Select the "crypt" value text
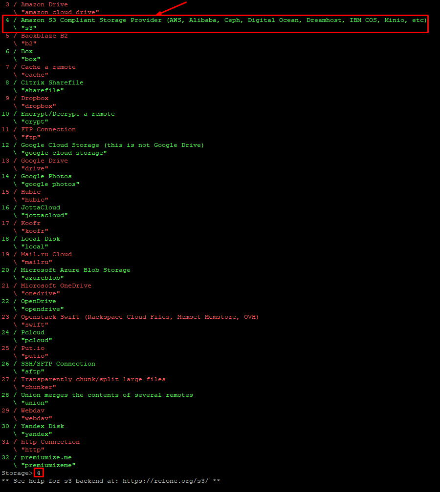 tap(35, 122)
